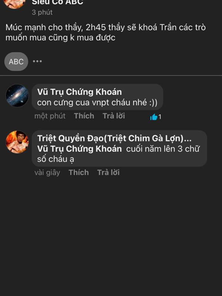Open Vũ Trụ Chứng Khoán commenter name
222x296 pixels.
[80, 92]
